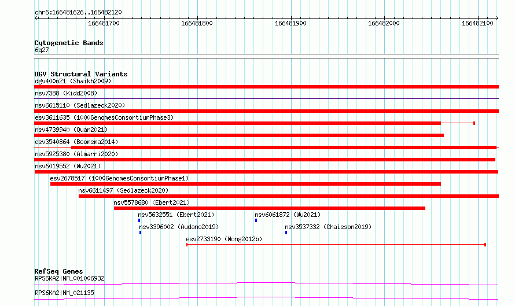Click the thin red line of esv2733190
Image resolution: width=515 pixels, height=306 pixels.
(336, 245)
